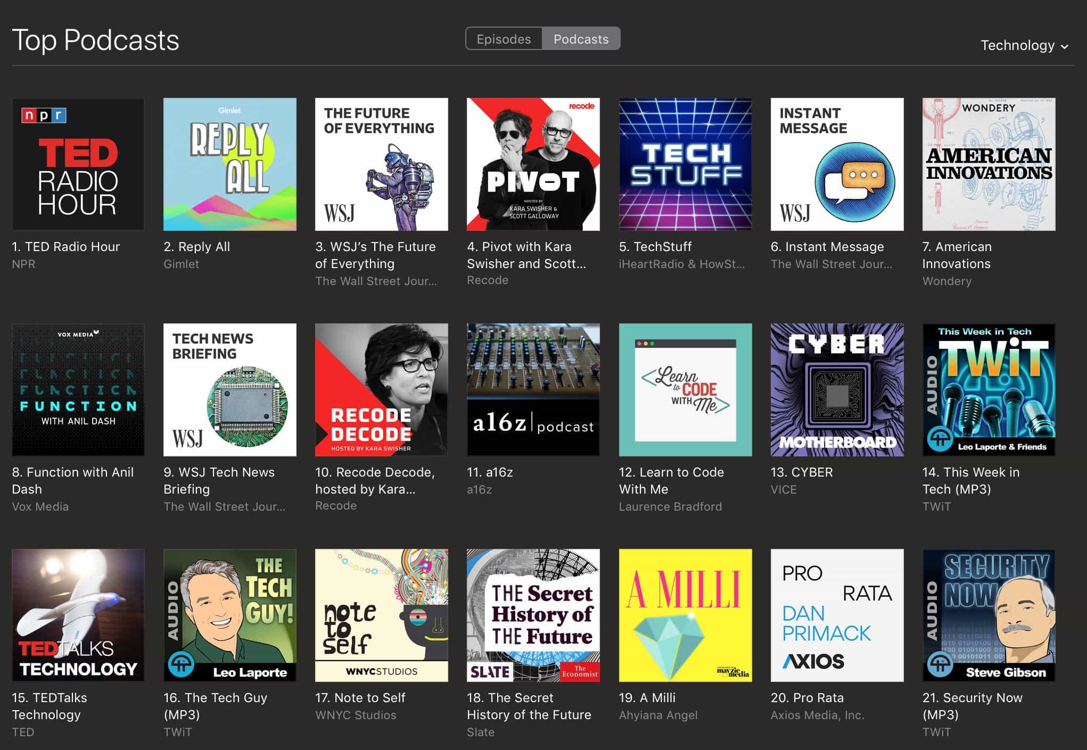Viewport: 1087px width, 750px height.
Task: Open the Note to Self cover art
Action: pyautogui.click(x=381, y=615)
